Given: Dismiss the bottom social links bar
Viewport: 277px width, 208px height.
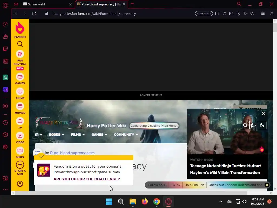Looking at the screenshot, I should pos(267,185).
